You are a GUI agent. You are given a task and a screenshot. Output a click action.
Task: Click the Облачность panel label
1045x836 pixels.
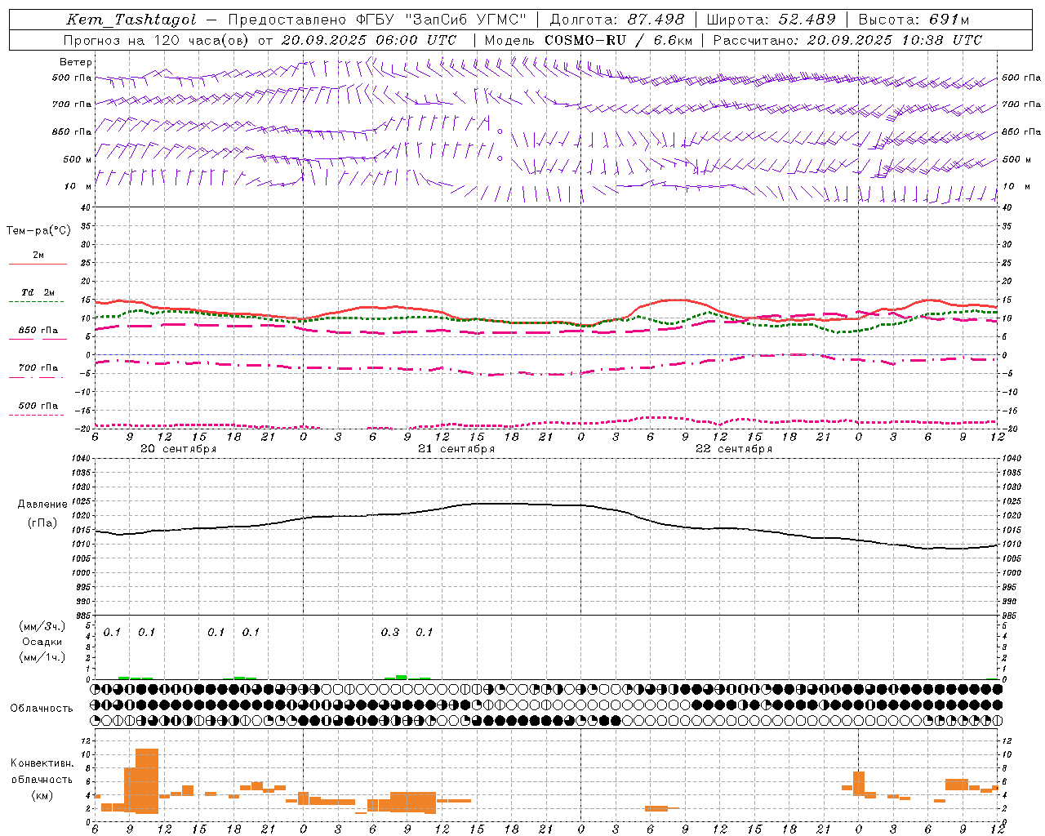[42, 708]
